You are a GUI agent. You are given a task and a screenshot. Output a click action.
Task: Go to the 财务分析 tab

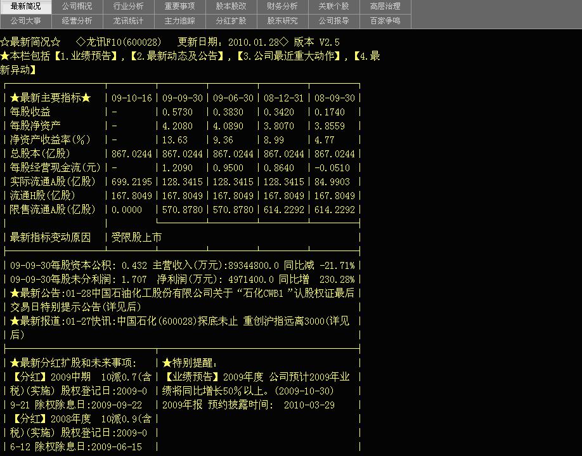[x=282, y=7]
